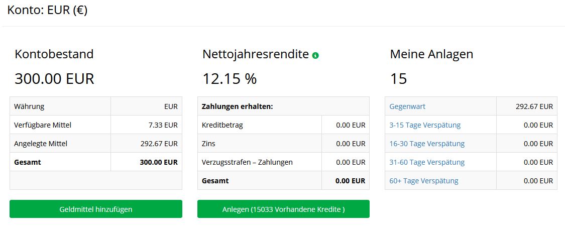The image size is (565, 227).
Task: Click Anlegen (15033 Vorhandene Kredite) button
Action: 284,209
